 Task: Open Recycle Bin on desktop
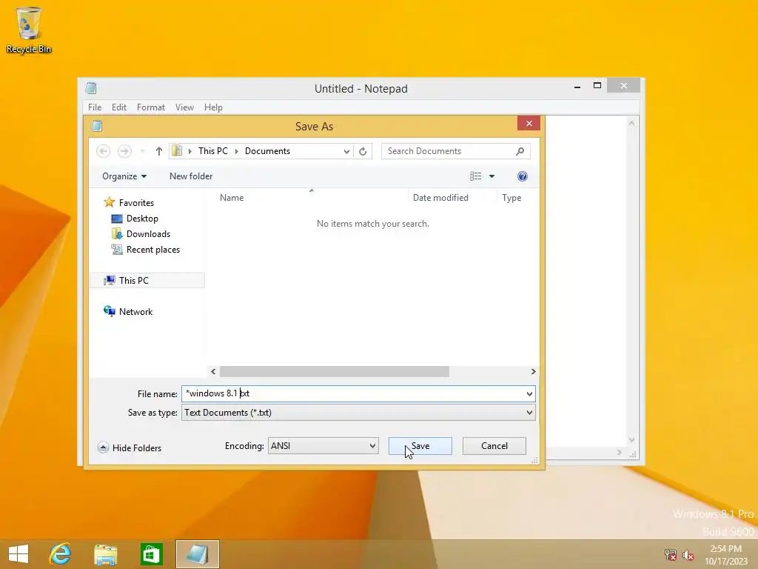click(29, 30)
